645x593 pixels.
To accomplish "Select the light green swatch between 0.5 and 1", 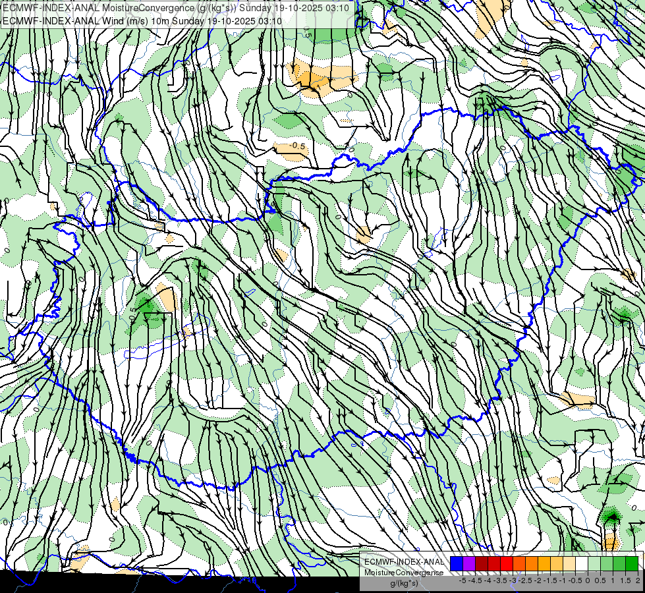I will (607, 564).
